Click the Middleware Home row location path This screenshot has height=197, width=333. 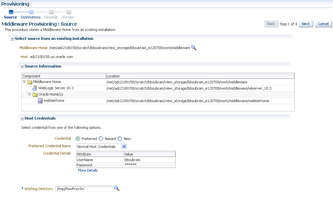(x=177, y=82)
